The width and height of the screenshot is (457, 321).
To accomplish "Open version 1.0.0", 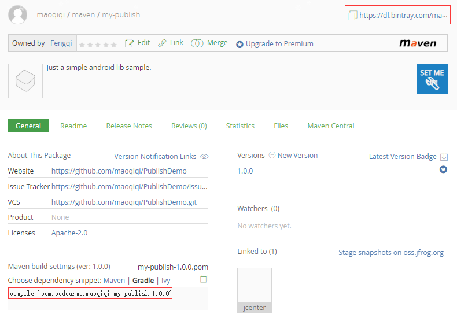I will click(245, 171).
